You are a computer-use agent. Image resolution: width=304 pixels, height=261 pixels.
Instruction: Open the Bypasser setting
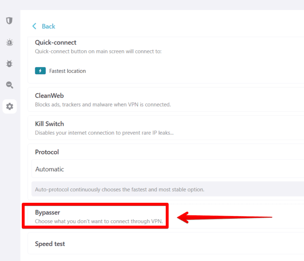[47, 213]
